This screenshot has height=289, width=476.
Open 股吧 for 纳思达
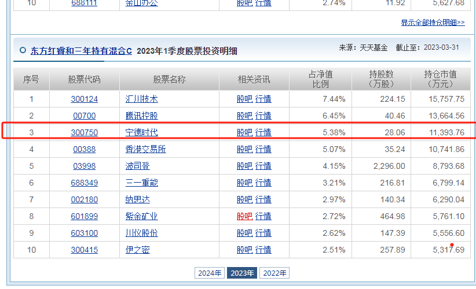coord(245,199)
